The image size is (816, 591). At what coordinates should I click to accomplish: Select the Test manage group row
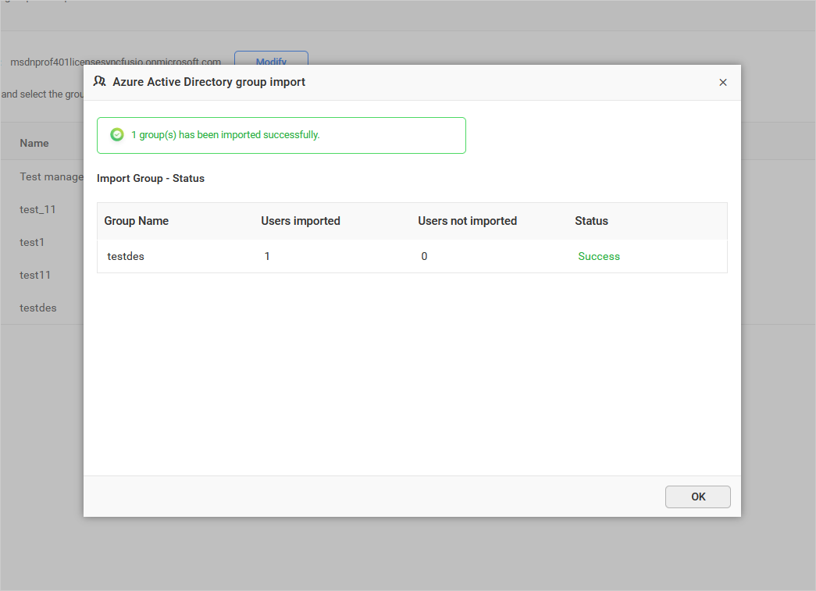51,176
